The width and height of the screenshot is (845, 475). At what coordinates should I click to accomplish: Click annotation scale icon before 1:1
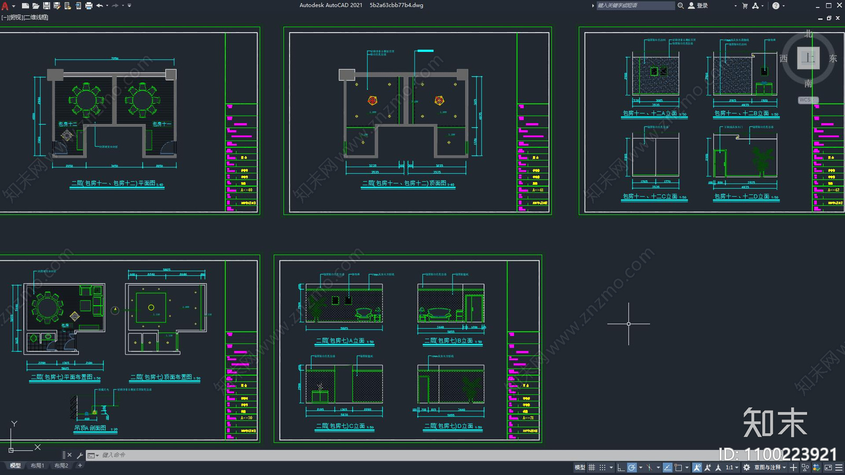pos(718,468)
